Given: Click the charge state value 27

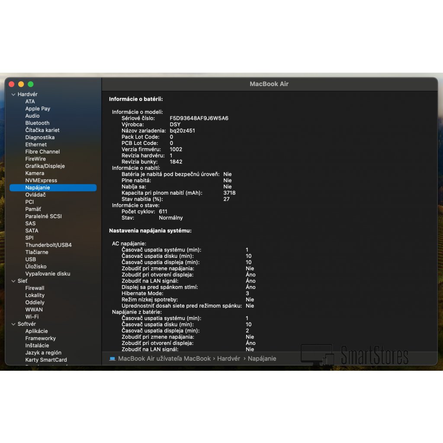Looking at the screenshot, I should tap(226, 199).
